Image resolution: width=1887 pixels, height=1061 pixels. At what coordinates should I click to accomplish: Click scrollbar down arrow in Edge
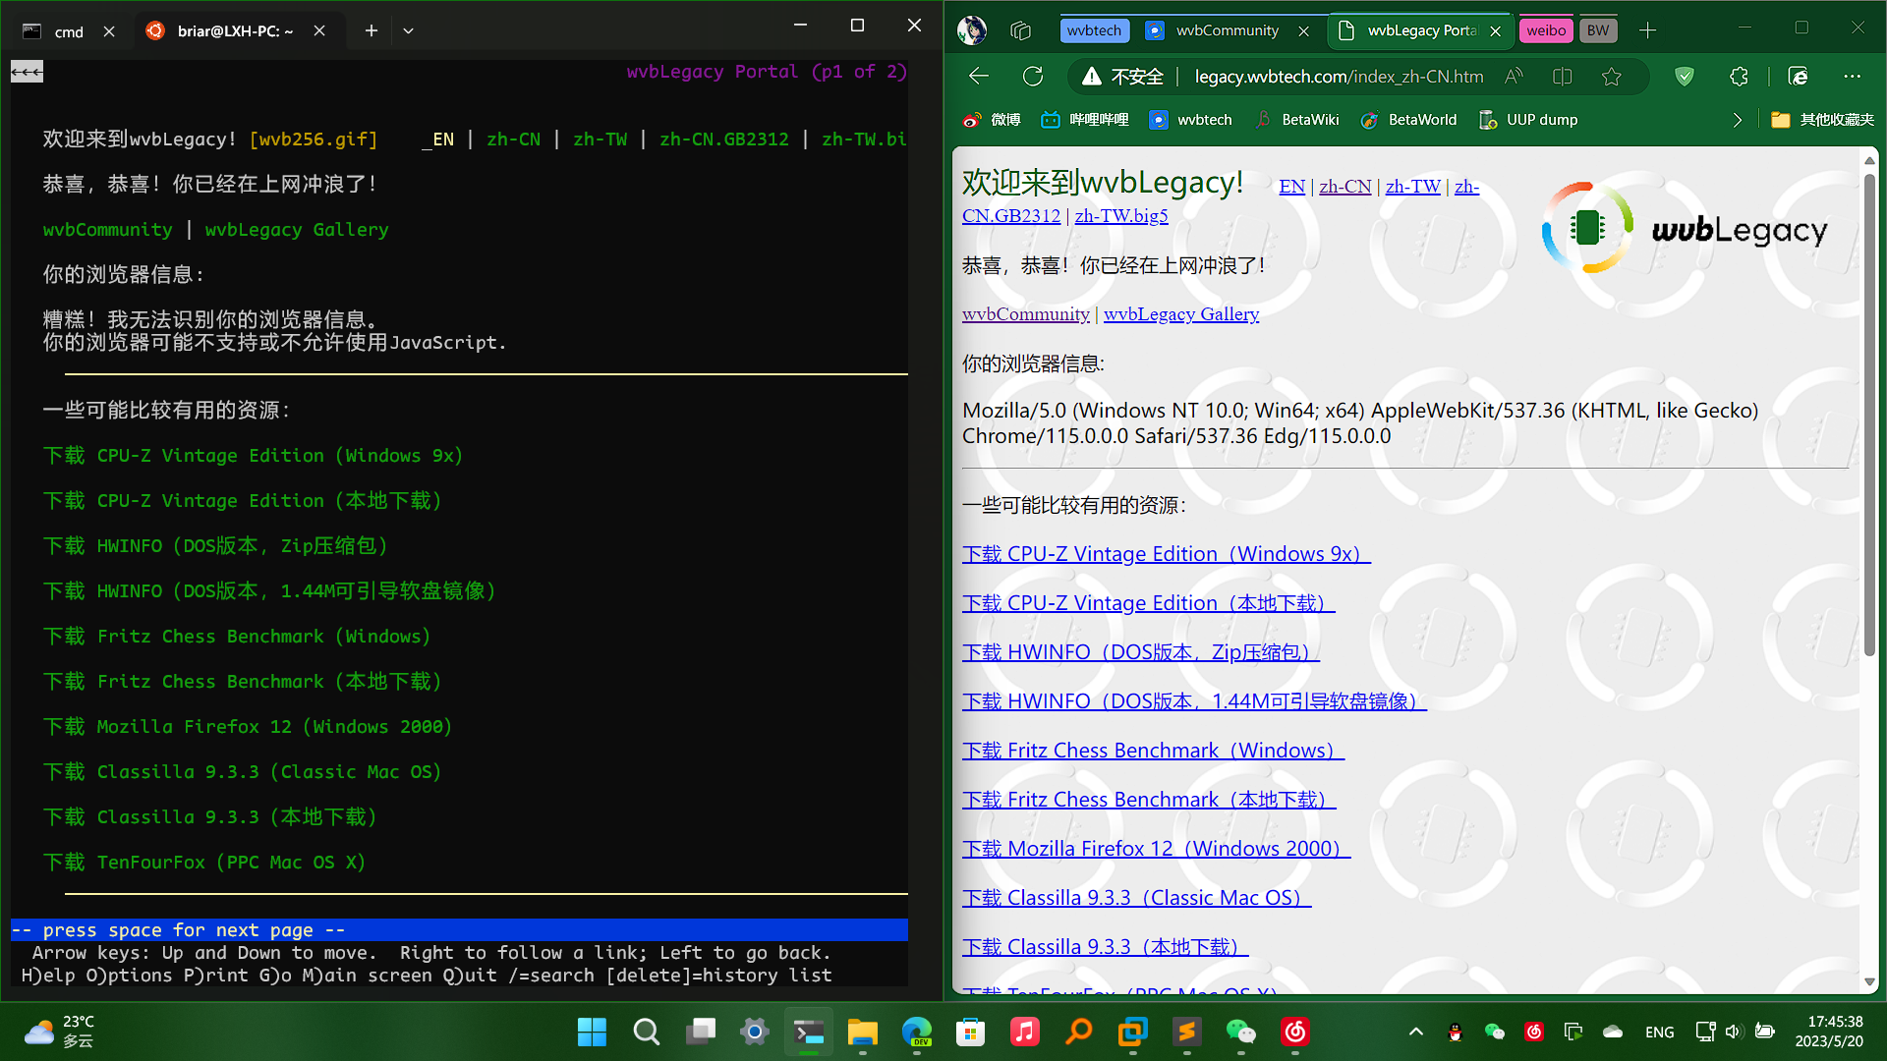click(x=1869, y=981)
